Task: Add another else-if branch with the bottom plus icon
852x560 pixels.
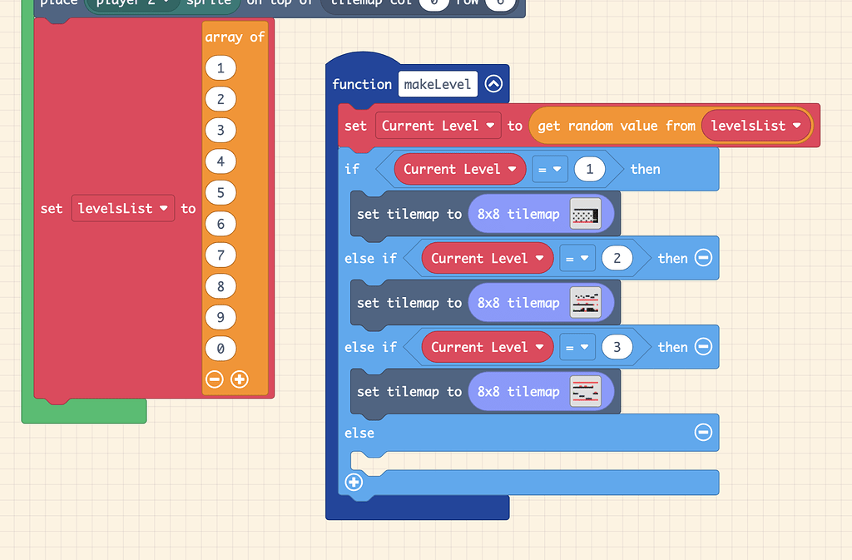Action: click(354, 482)
